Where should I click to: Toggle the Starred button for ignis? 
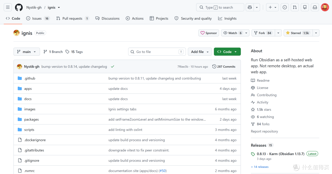(298, 33)
